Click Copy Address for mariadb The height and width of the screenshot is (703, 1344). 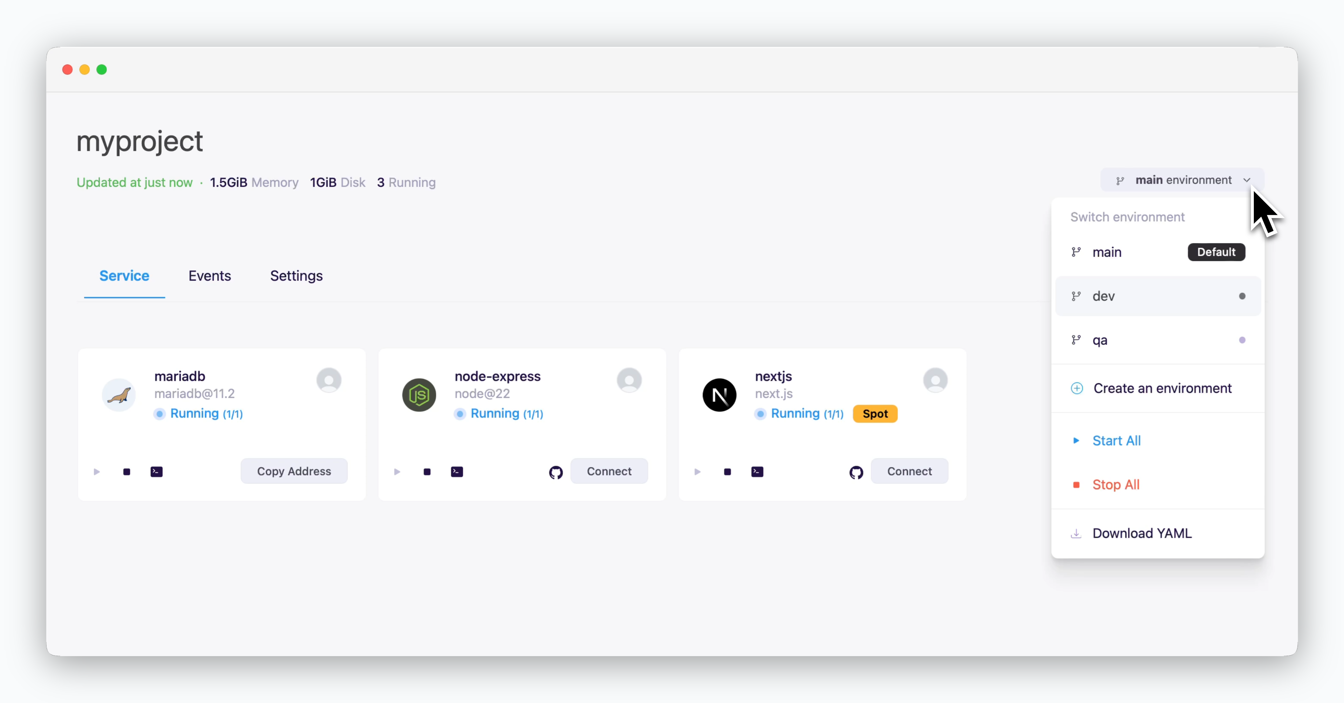(x=294, y=471)
